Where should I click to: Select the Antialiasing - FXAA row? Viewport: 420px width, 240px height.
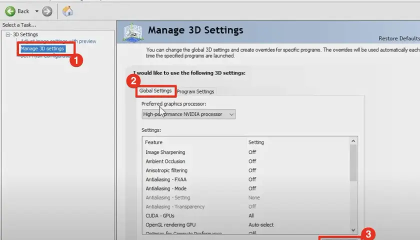coord(246,179)
